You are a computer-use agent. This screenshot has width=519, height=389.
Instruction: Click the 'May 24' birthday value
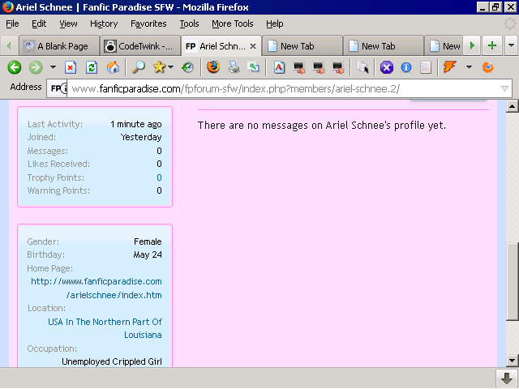[148, 254]
